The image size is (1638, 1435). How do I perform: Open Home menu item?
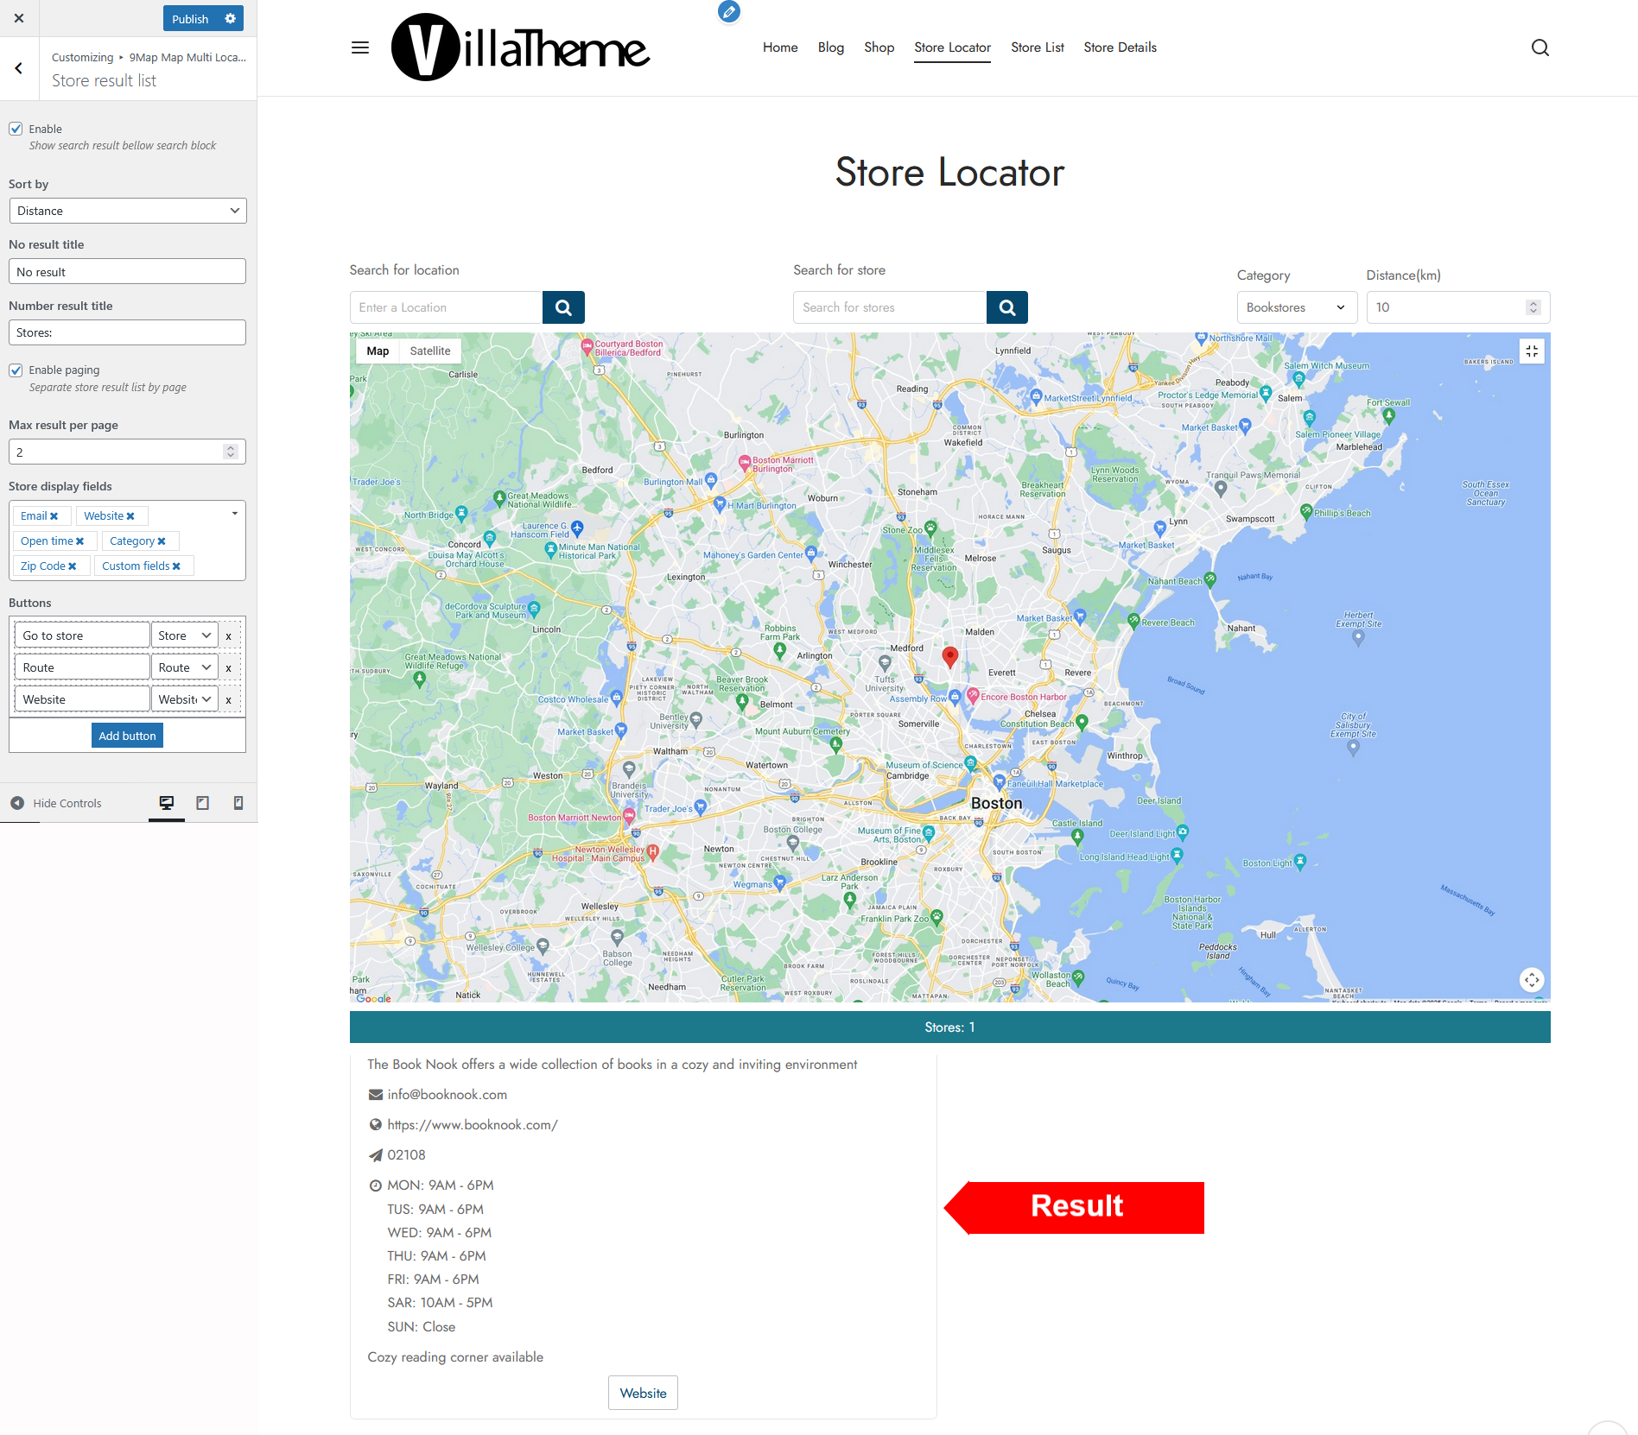click(780, 47)
